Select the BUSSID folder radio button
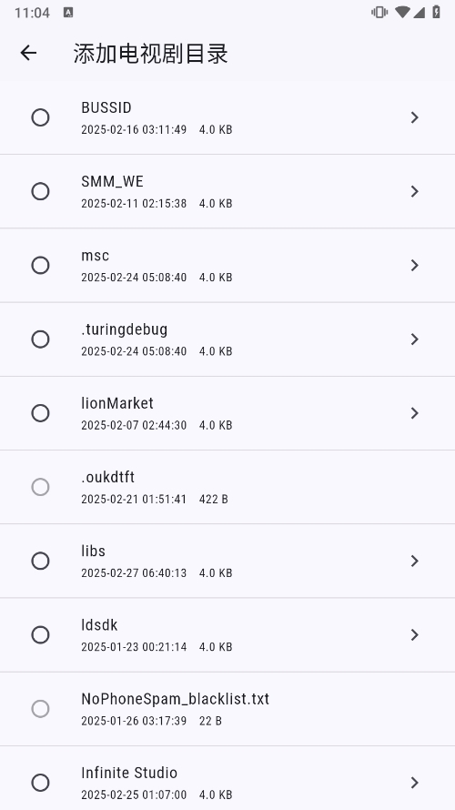This screenshot has height=810, width=455. pyautogui.click(x=40, y=117)
